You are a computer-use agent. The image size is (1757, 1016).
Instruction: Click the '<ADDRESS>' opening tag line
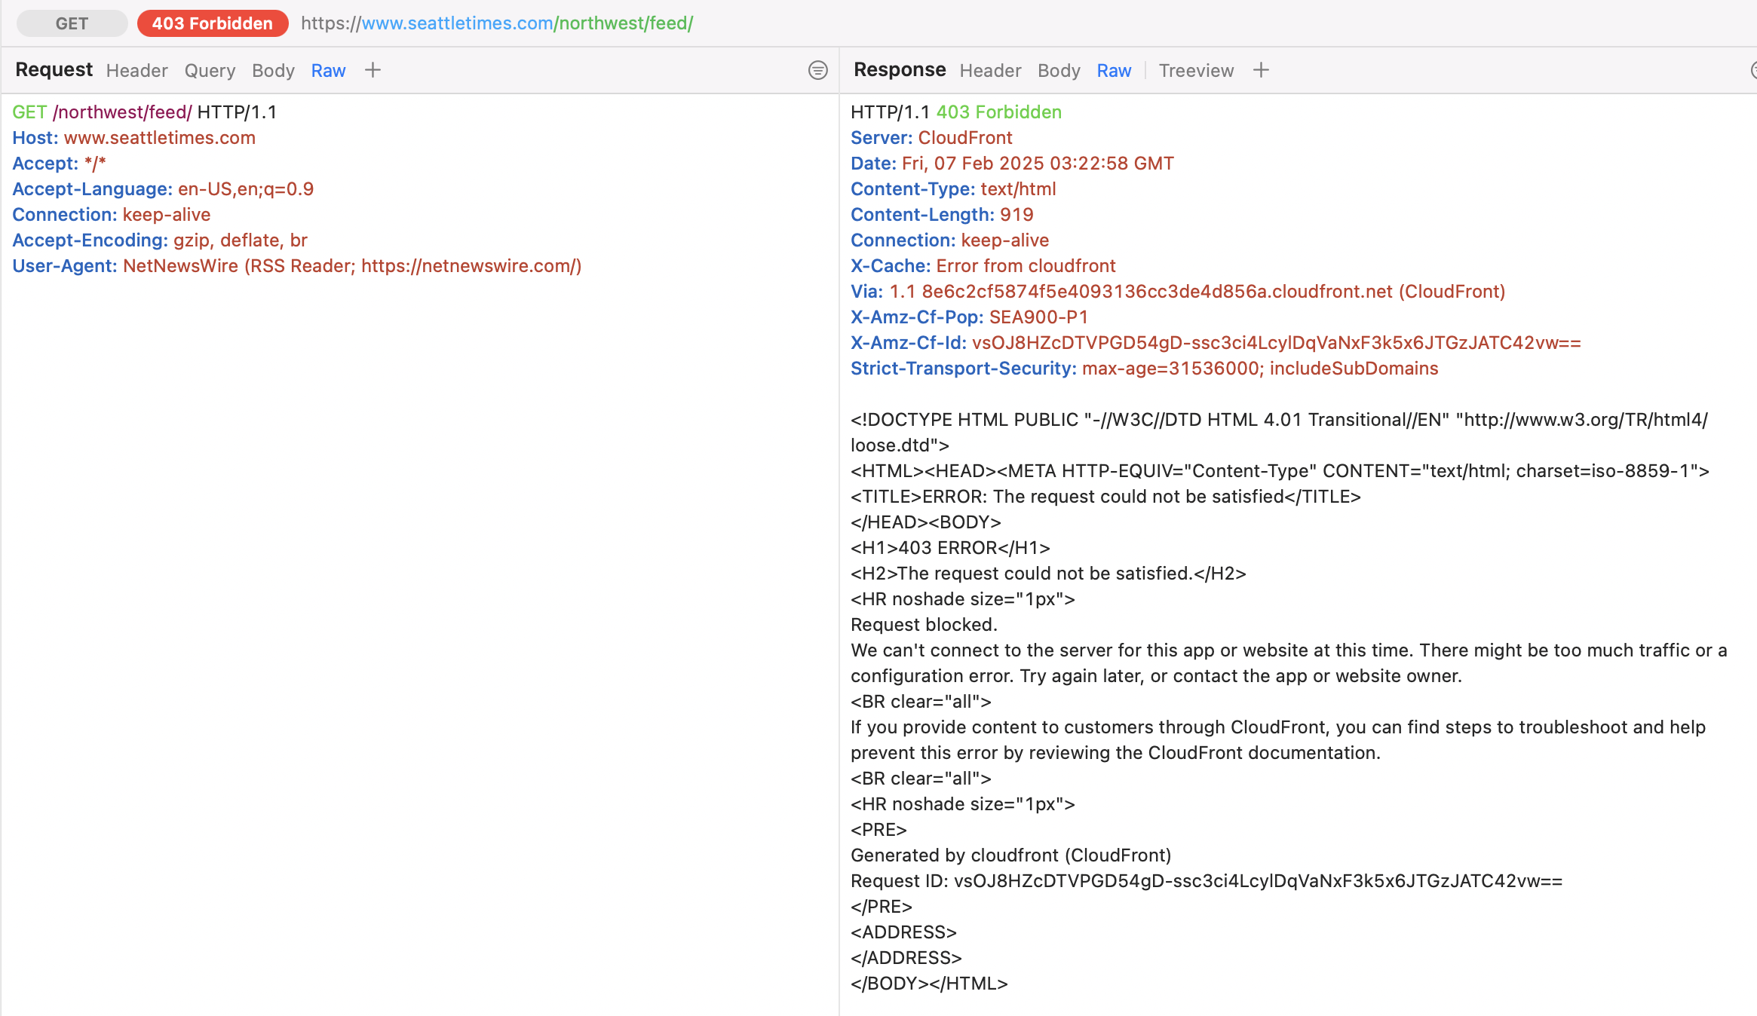(x=903, y=932)
